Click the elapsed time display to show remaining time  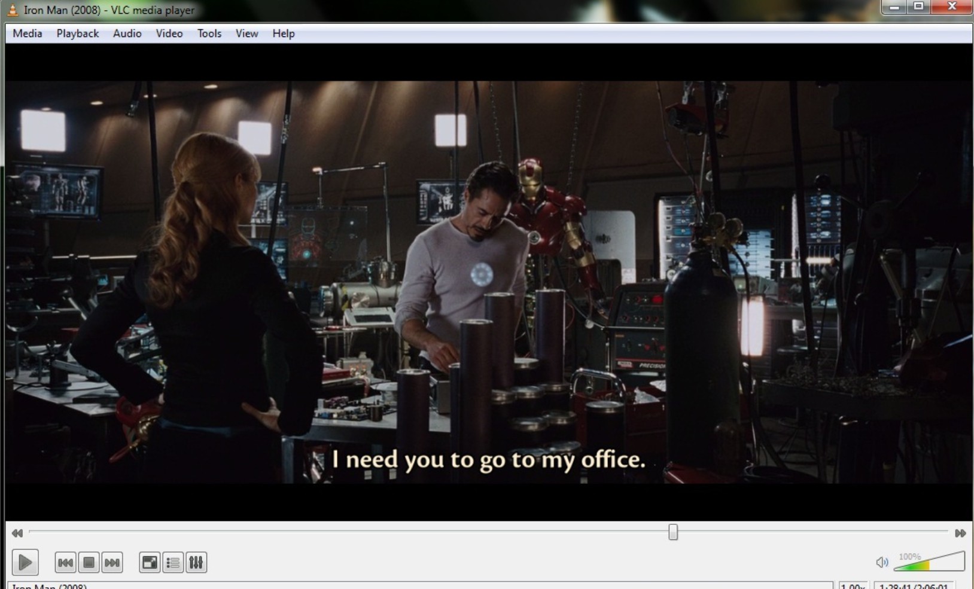912,585
